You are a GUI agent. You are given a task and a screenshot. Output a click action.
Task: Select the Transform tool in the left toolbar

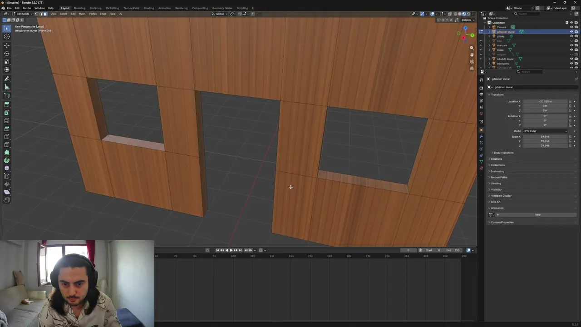pyautogui.click(x=7, y=69)
